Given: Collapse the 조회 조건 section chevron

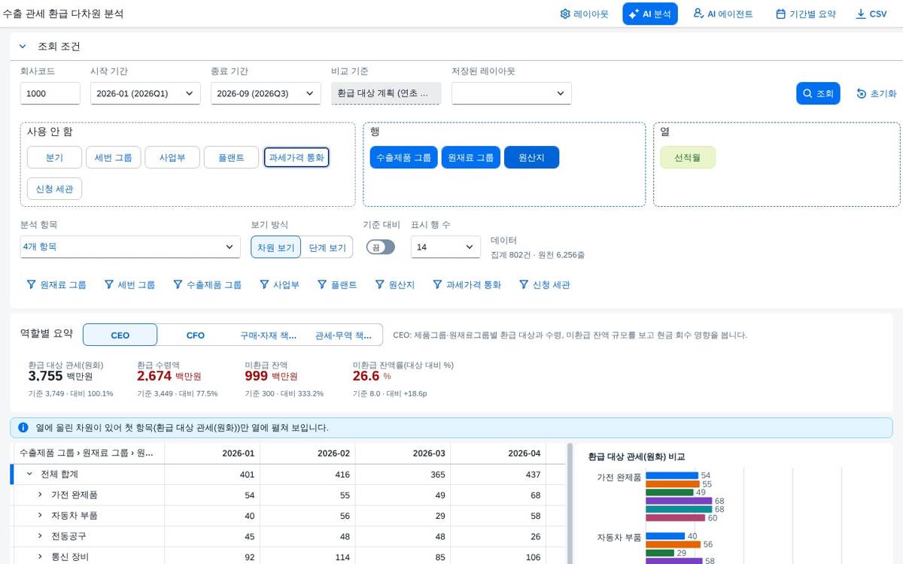Looking at the screenshot, I should (x=22, y=47).
